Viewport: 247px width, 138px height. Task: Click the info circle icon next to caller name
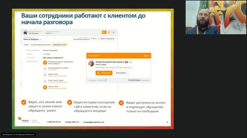[x=130, y=62]
